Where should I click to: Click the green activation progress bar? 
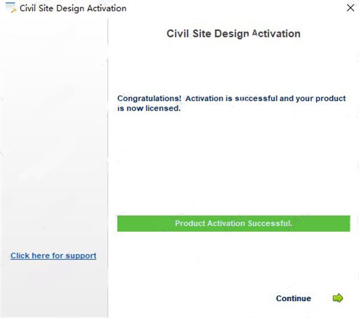click(x=233, y=223)
